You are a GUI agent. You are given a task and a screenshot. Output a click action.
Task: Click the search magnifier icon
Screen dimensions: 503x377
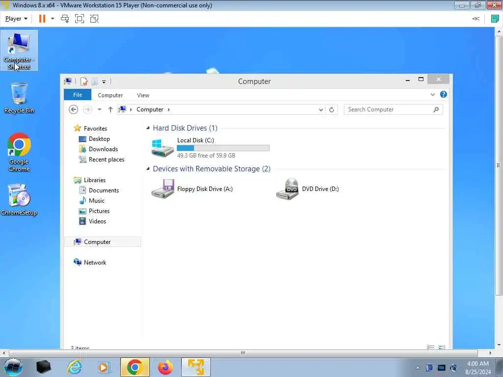(x=436, y=109)
